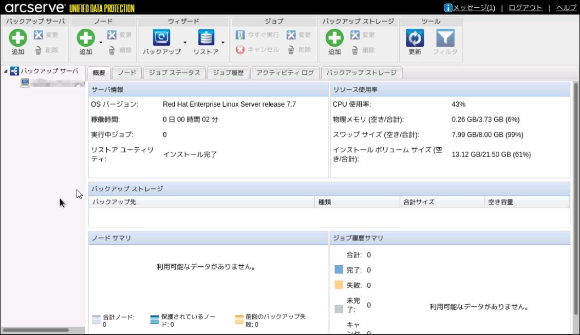Open the バックアップ wizard icon
The height and width of the screenshot is (335, 580).
(162, 38)
